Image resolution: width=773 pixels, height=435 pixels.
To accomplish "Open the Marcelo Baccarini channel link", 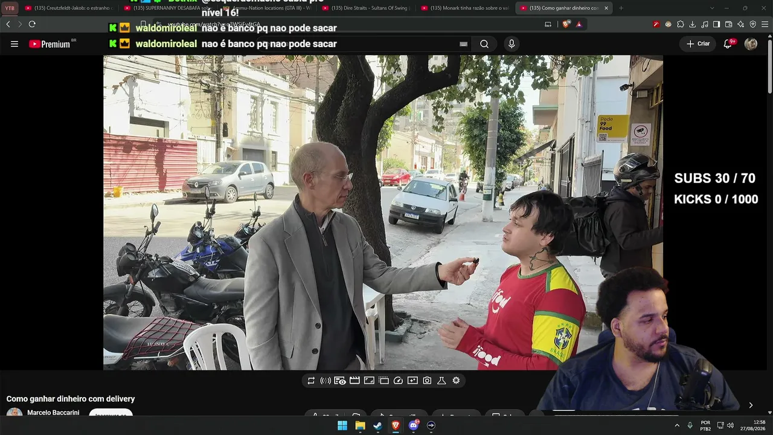I will click(53, 413).
